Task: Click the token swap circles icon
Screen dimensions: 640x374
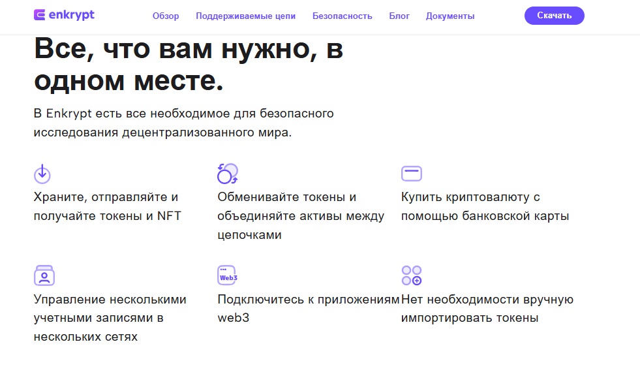Action: point(227,174)
